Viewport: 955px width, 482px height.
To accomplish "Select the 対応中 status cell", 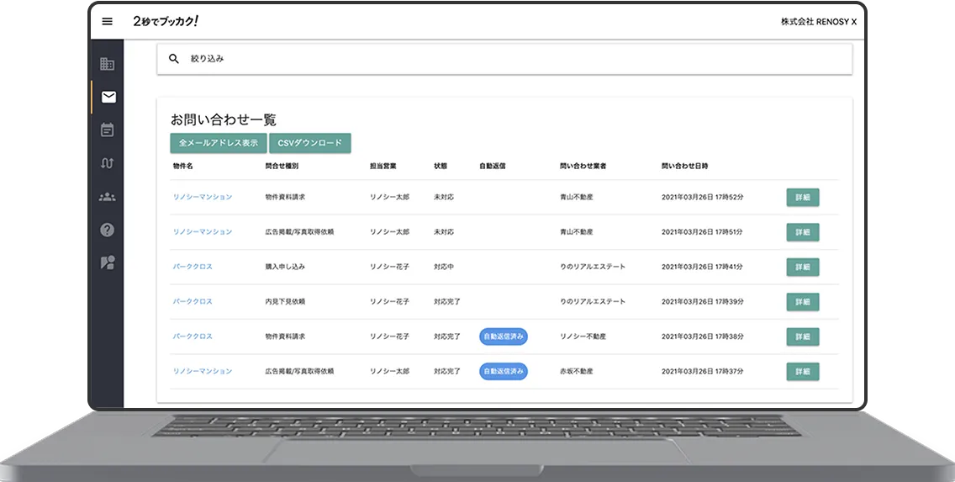I will [x=443, y=267].
